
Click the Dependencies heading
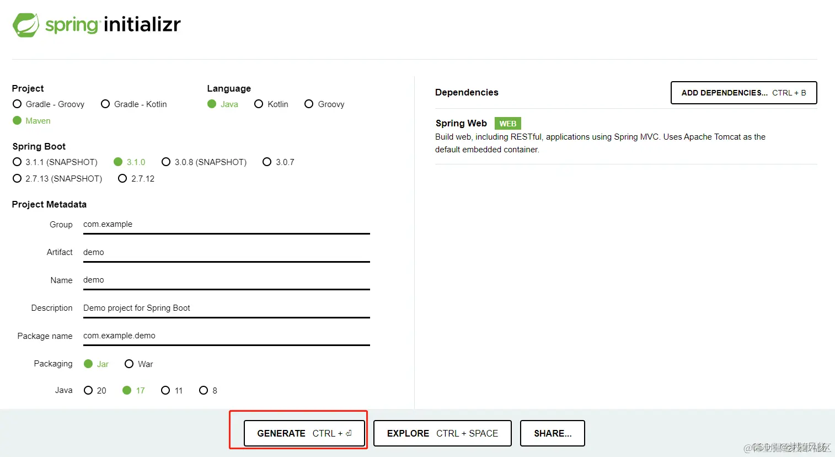(467, 92)
